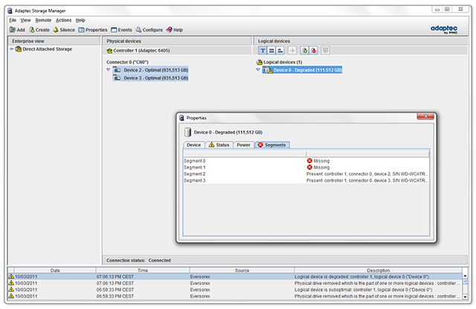476x309 pixels.
Task: Click the delete logical device red icon
Action: point(314,51)
